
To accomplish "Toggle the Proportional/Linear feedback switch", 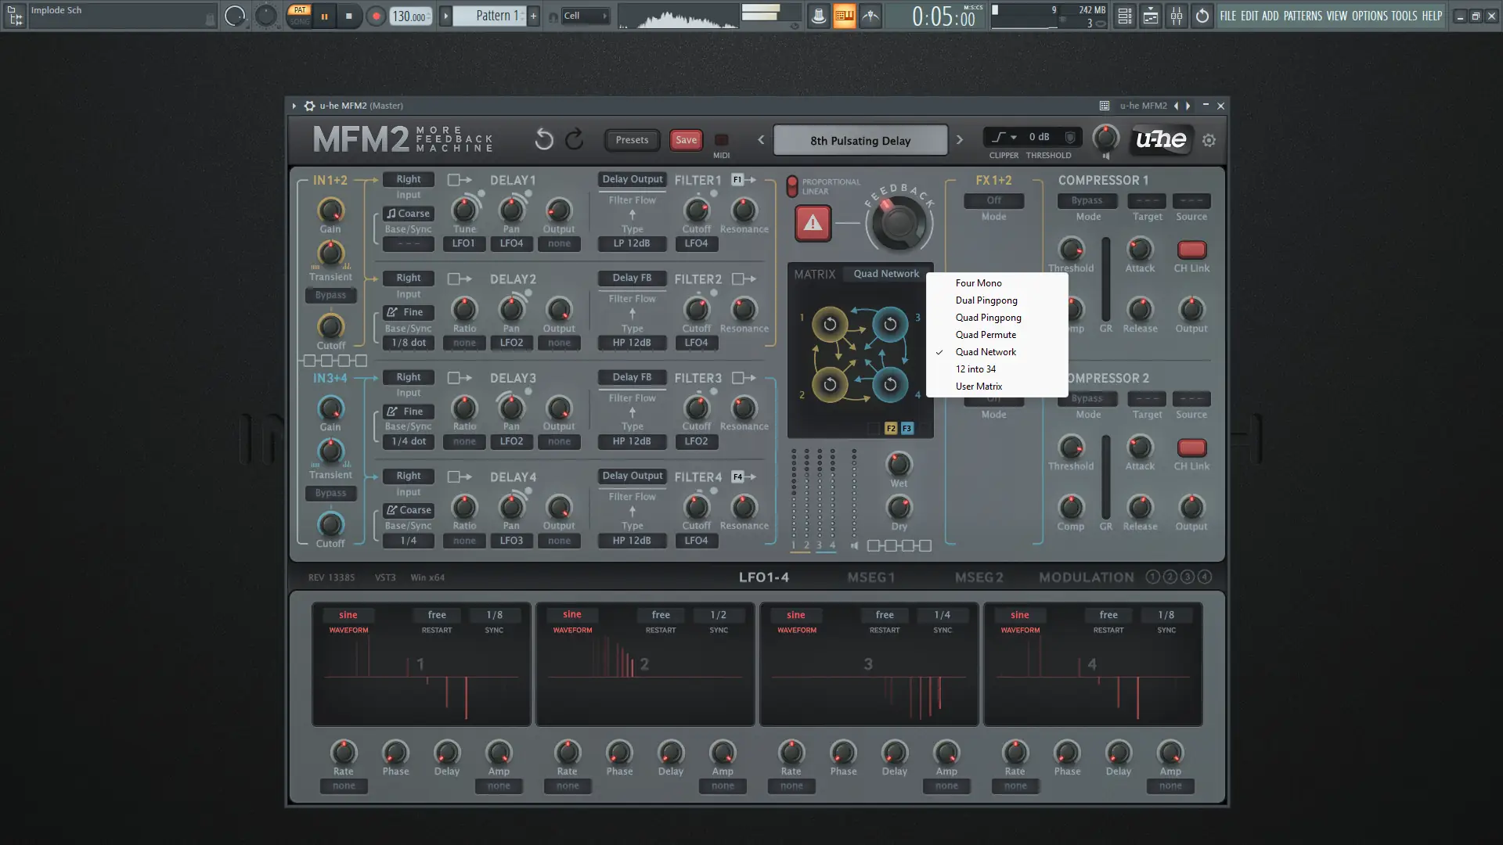I will point(792,186).
